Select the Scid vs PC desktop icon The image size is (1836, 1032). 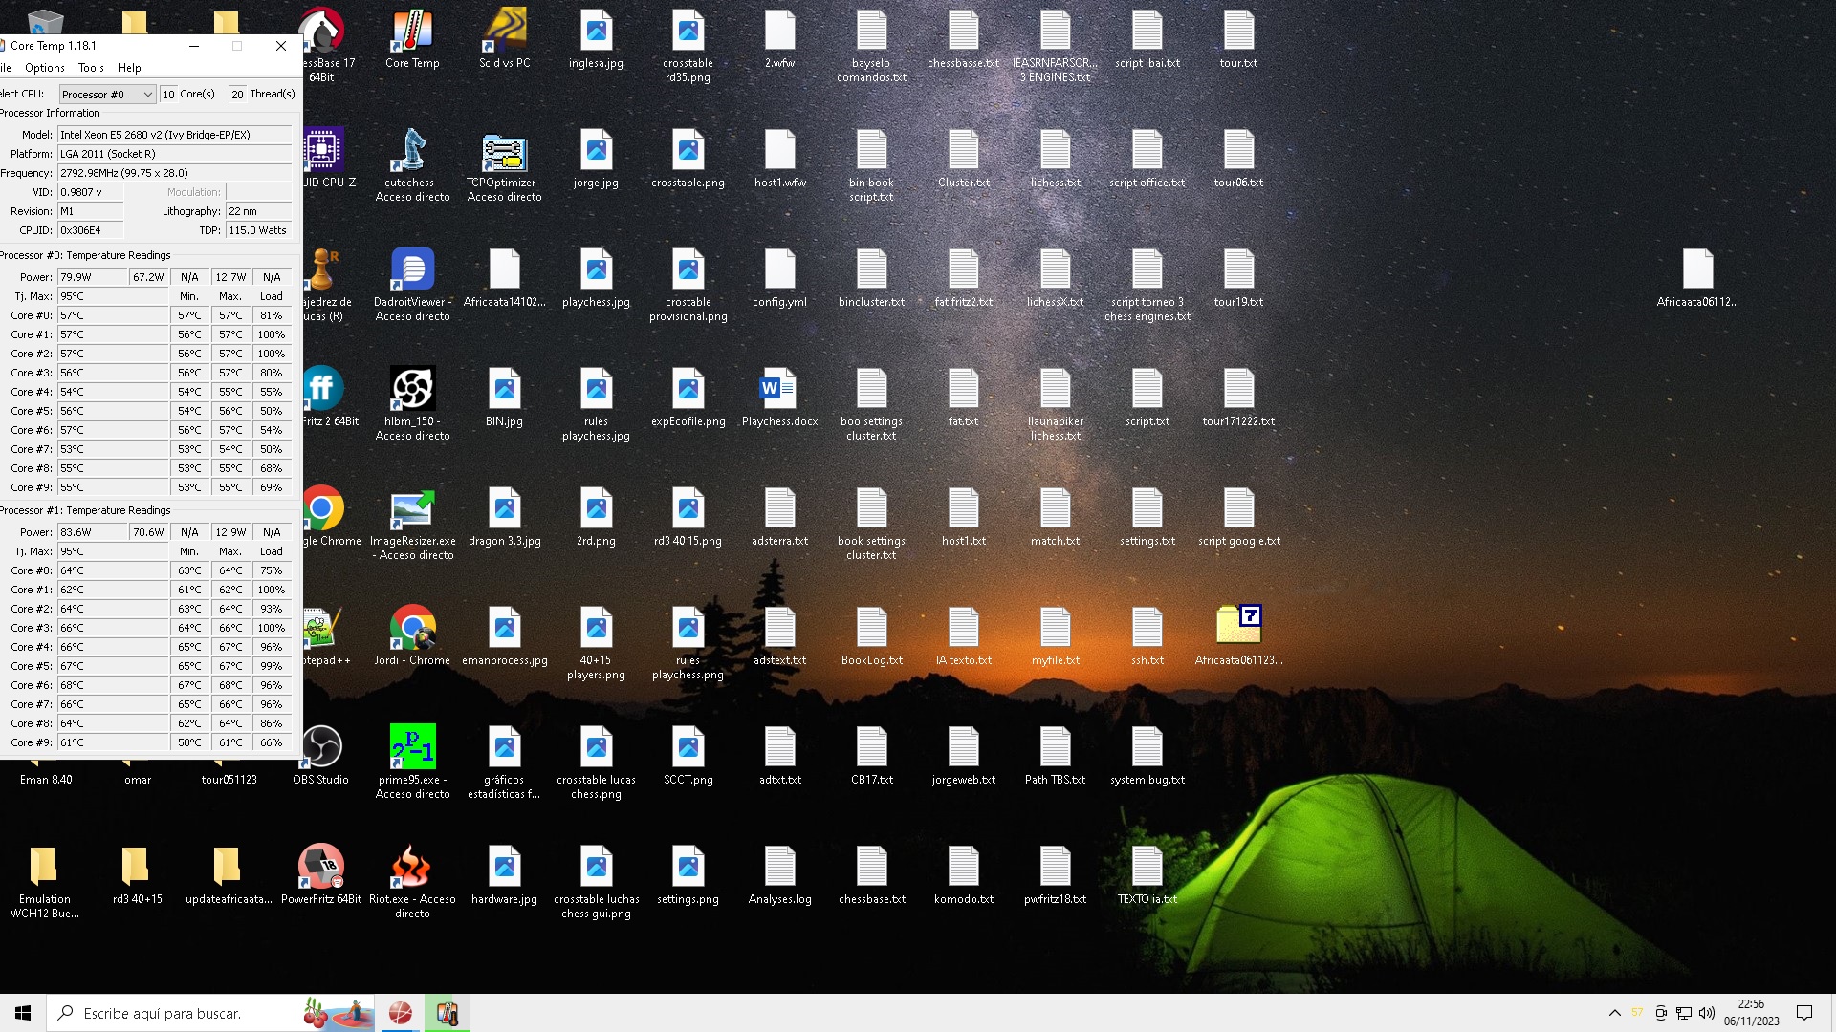coord(504,38)
